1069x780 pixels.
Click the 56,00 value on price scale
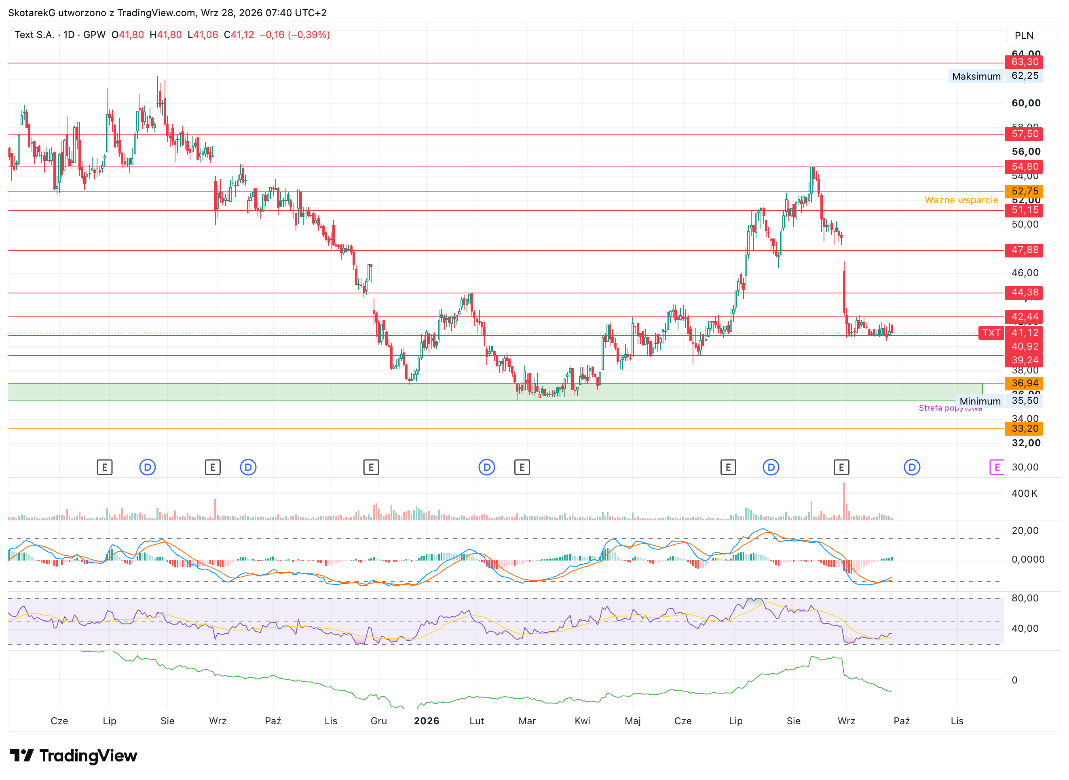(x=1026, y=152)
